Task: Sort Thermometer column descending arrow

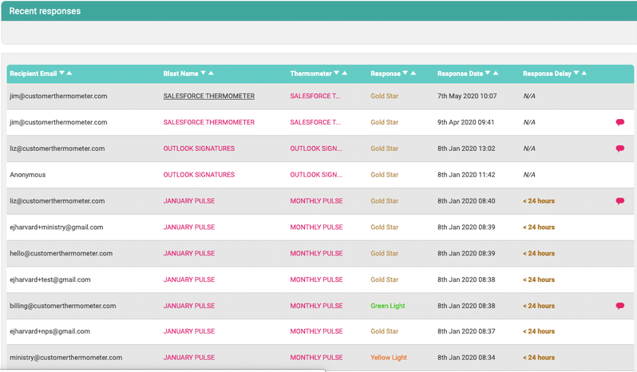Action: (x=336, y=73)
